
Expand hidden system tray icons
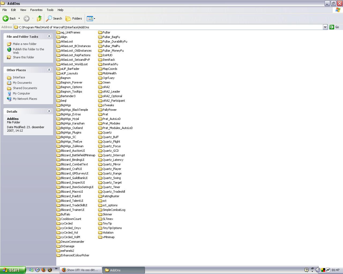(318, 270)
